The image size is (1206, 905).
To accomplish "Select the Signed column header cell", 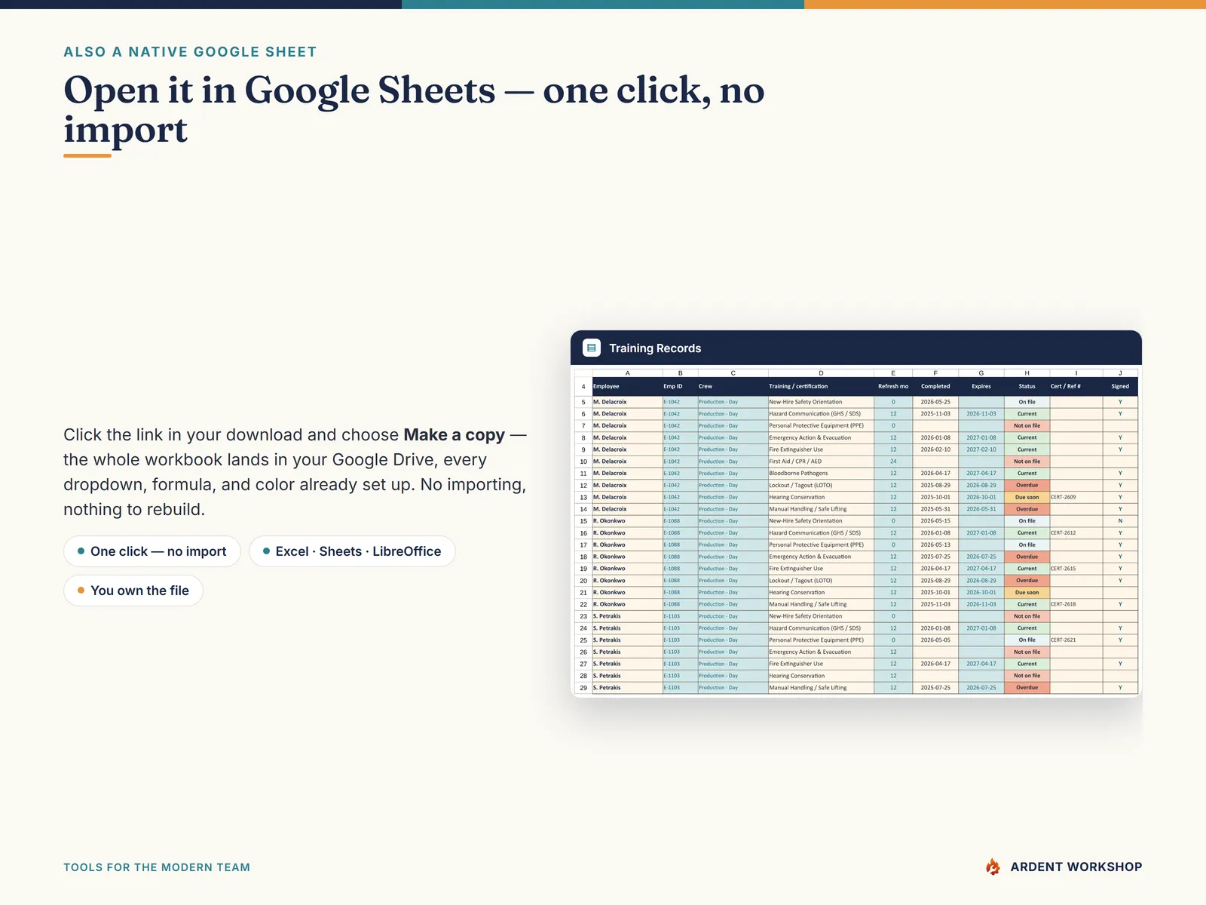I will point(1120,386).
